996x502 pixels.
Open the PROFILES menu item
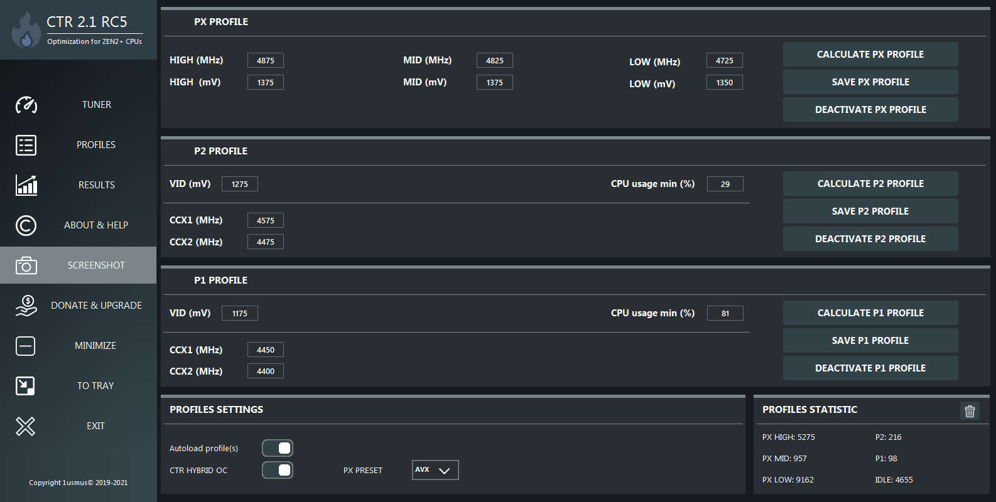96,145
